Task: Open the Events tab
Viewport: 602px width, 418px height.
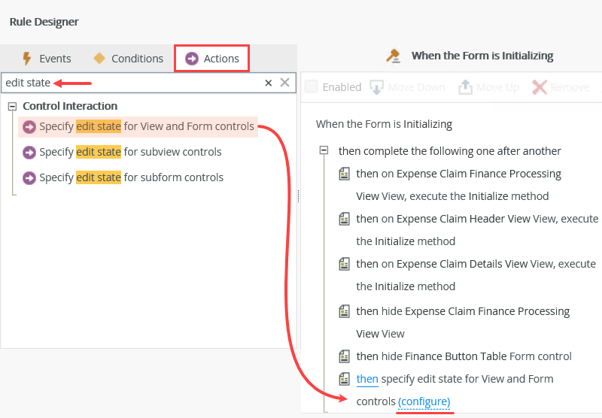Action: click(47, 59)
